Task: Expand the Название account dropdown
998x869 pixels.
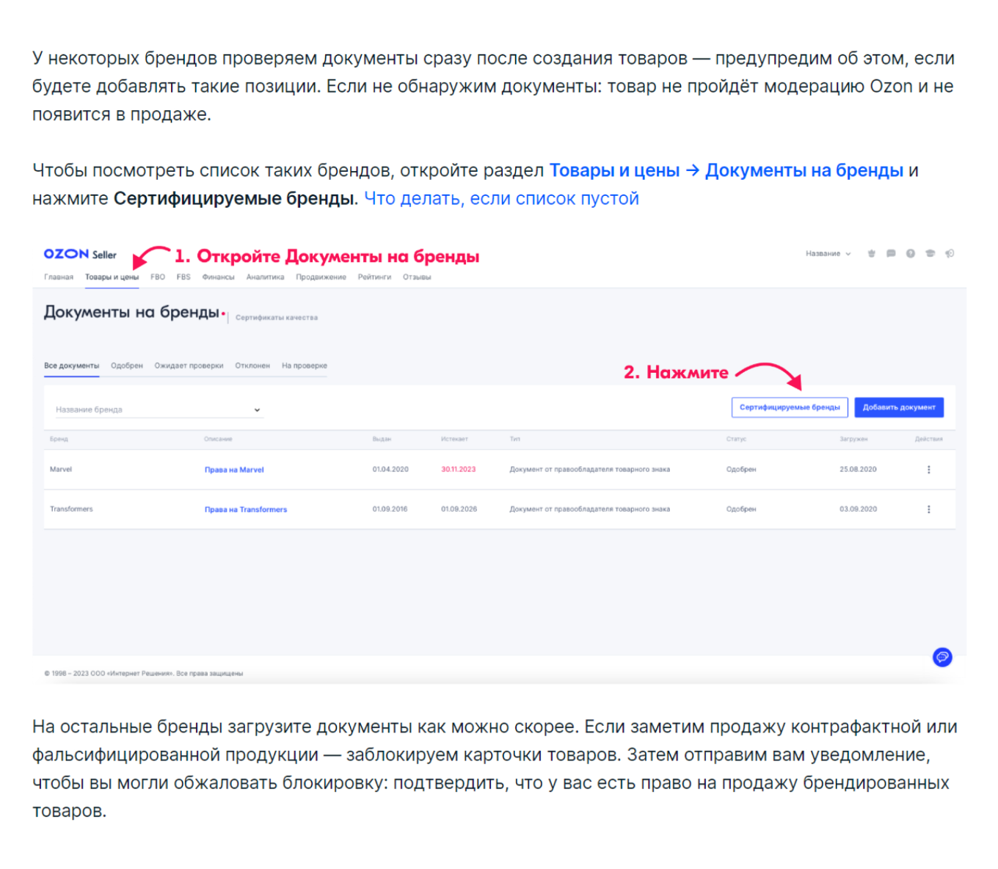Action: coord(828,253)
